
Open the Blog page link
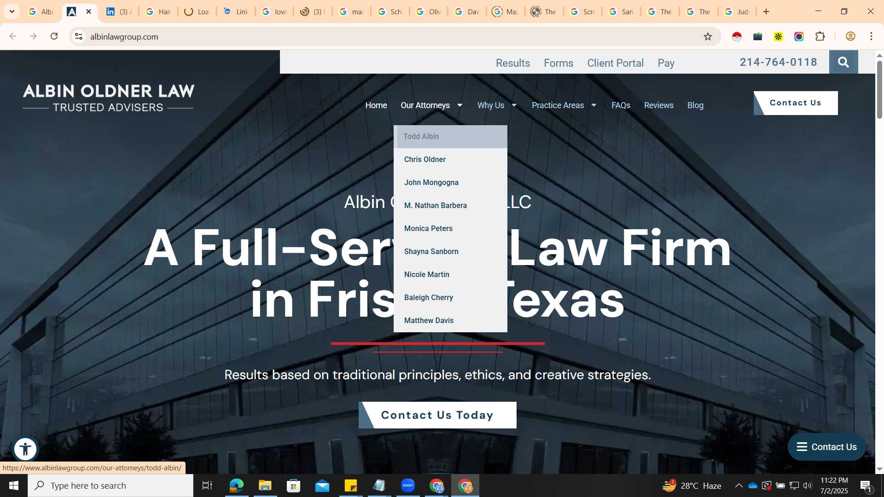(x=695, y=105)
